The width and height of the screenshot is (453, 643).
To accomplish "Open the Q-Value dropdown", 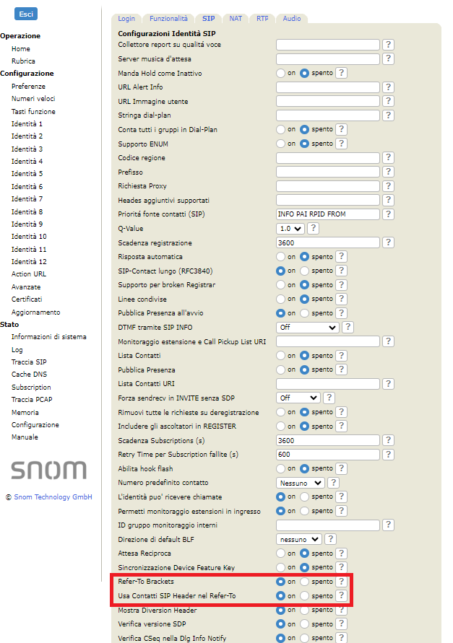I will point(290,229).
